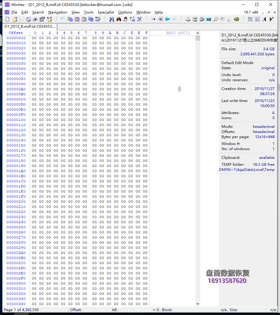Open the Help menu
The height and width of the screenshot is (315, 280).
tap(159, 12)
